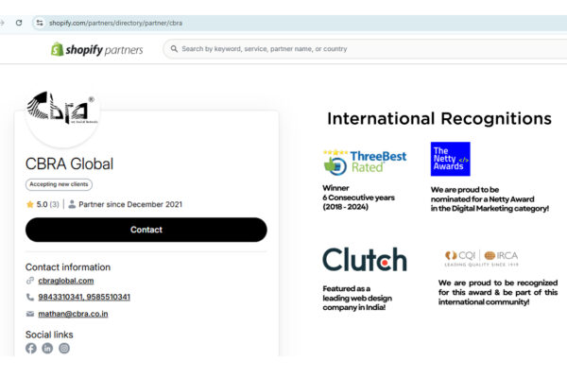Screen dimensions: 567x378
Task: Click the CQI IRCA logo
Action: (481, 258)
